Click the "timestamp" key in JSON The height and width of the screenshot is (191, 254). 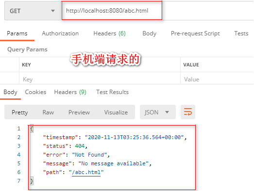[x=61, y=137]
